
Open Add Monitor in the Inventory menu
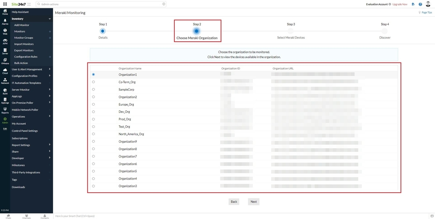pos(22,25)
